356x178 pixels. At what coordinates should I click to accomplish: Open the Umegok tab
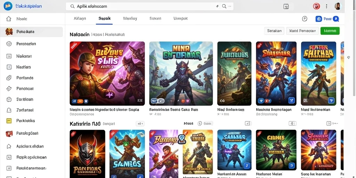click(180, 19)
